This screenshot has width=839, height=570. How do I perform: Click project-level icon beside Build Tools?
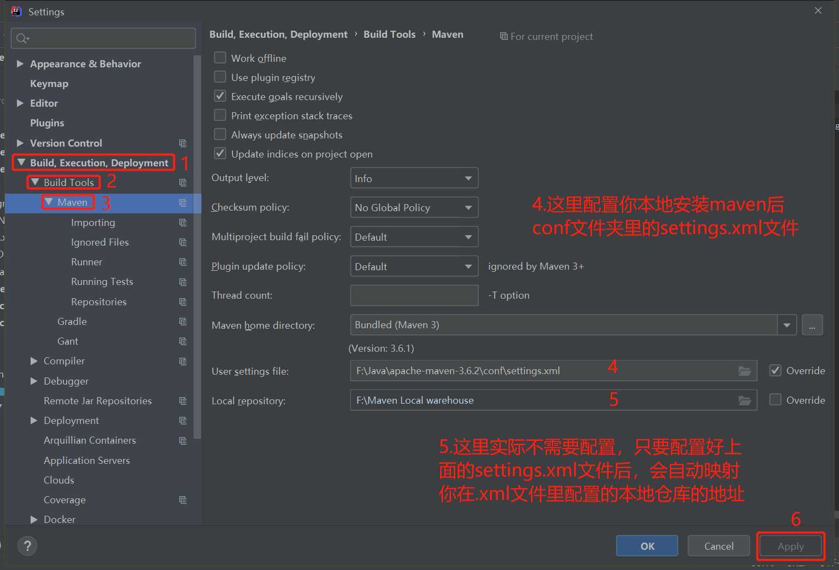183,183
